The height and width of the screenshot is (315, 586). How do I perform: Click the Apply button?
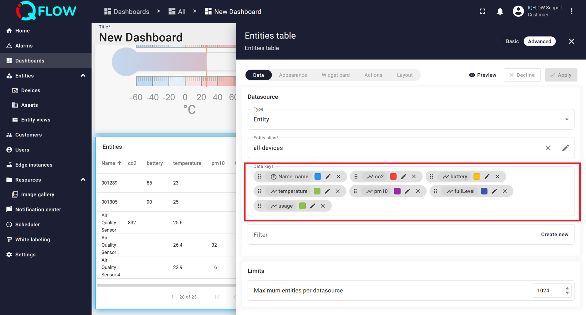(561, 75)
